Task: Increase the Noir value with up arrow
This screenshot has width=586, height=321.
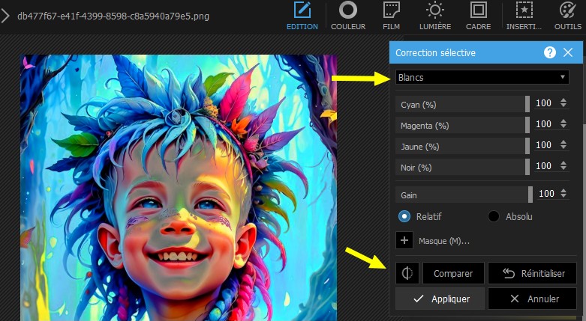Action: (x=563, y=162)
